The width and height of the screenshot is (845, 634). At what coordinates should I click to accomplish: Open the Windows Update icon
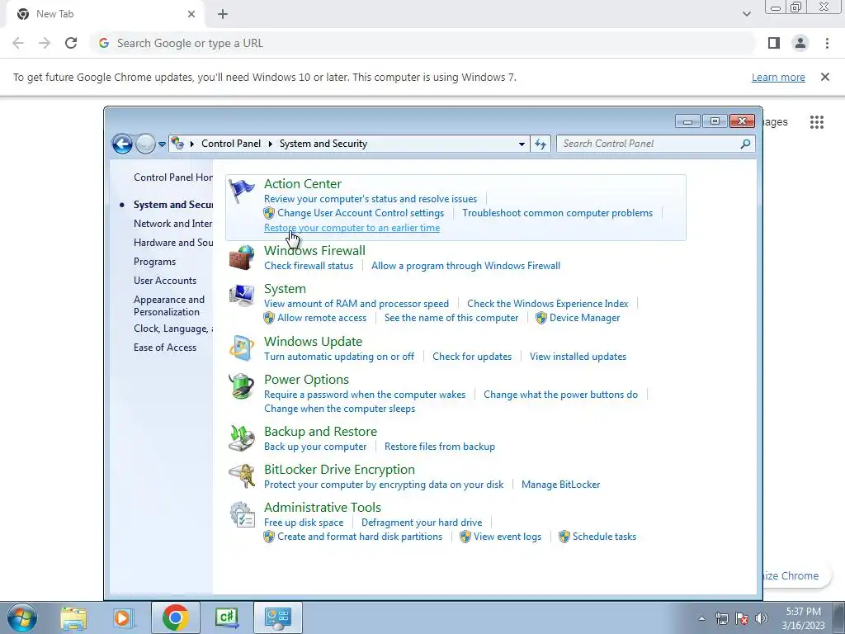click(x=242, y=348)
